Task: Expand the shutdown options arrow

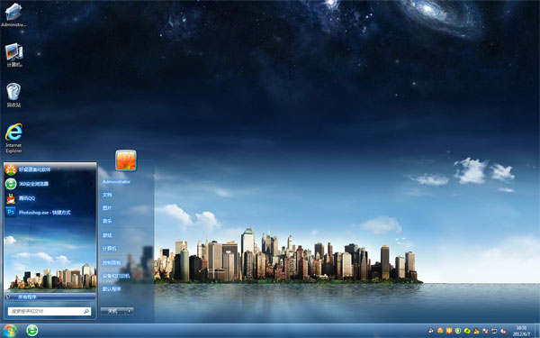Action: 130,311
